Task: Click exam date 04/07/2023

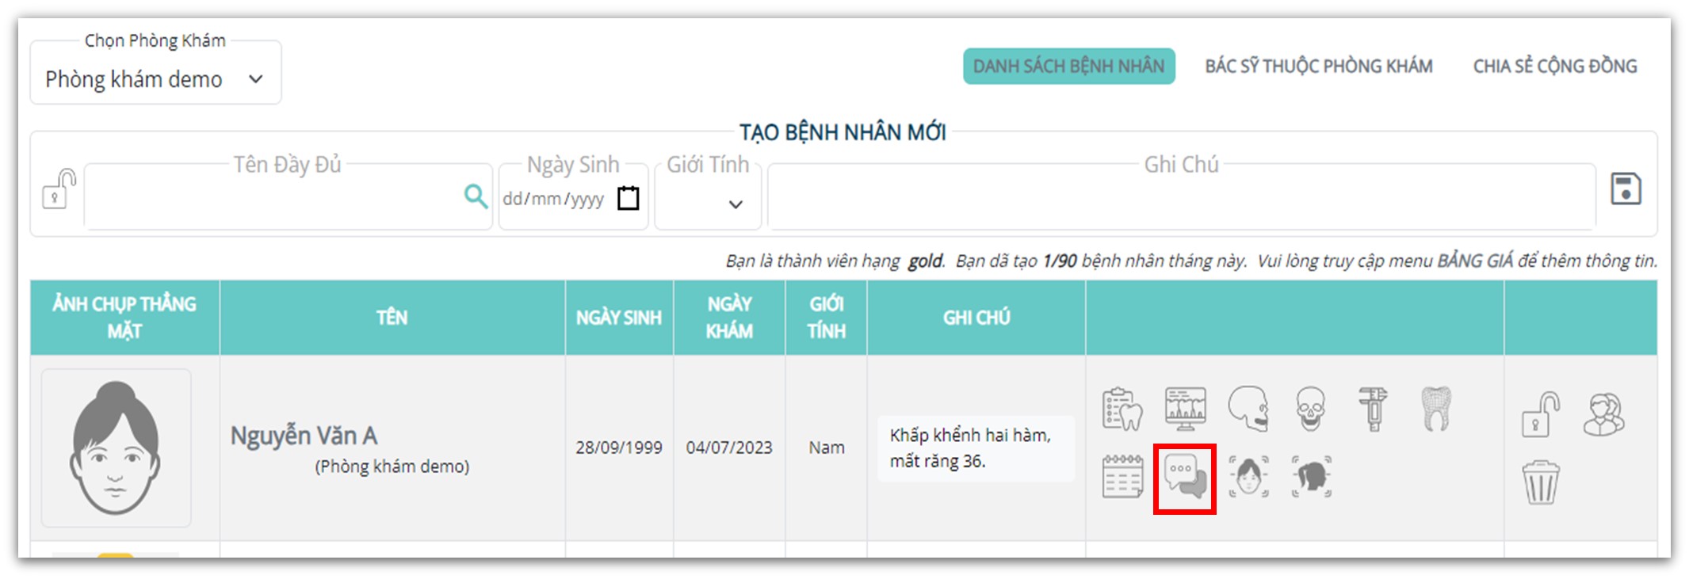Action: 729,448
